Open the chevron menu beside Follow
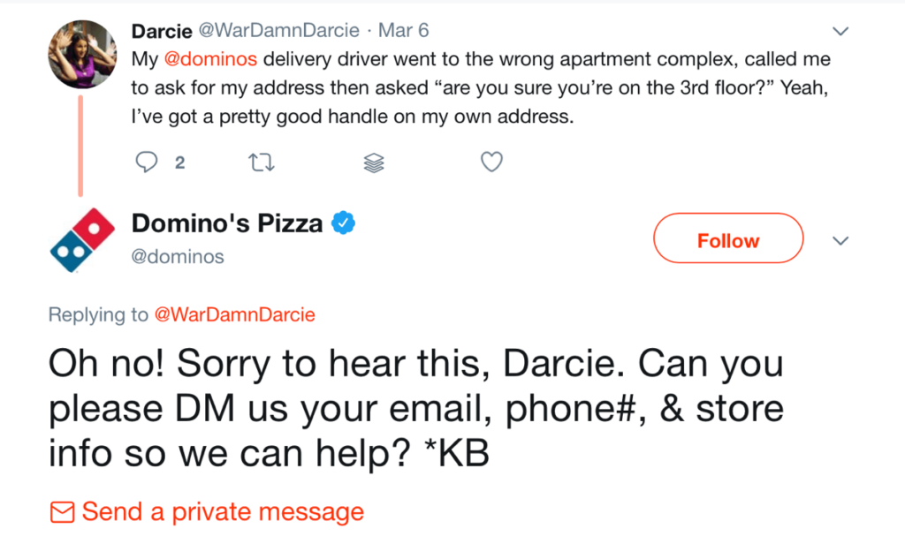 (841, 241)
